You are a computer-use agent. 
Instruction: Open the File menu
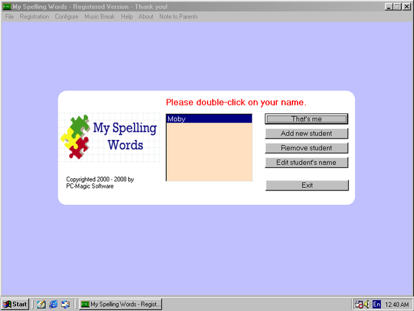[x=9, y=17]
